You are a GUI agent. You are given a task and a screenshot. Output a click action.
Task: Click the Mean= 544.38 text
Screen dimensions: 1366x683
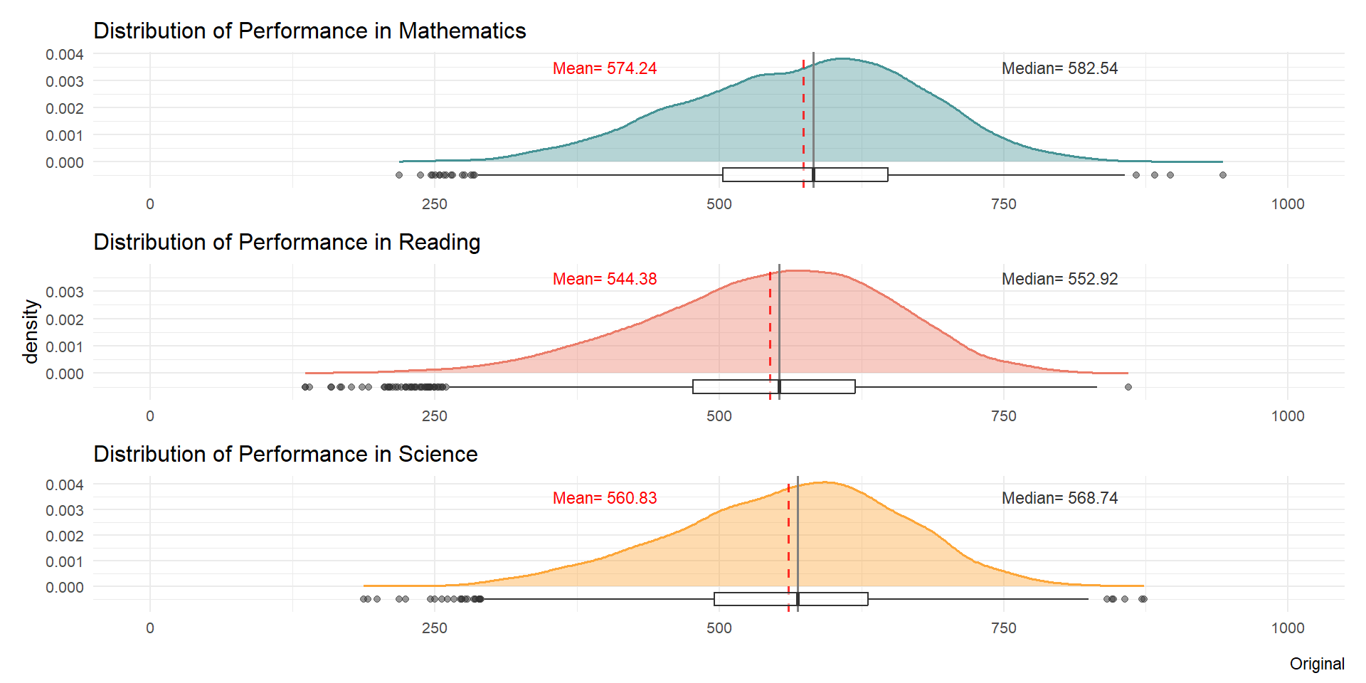pyautogui.click(x=605, y=279)
